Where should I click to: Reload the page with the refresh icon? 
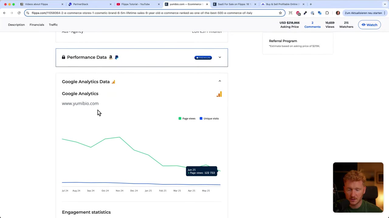19,13
